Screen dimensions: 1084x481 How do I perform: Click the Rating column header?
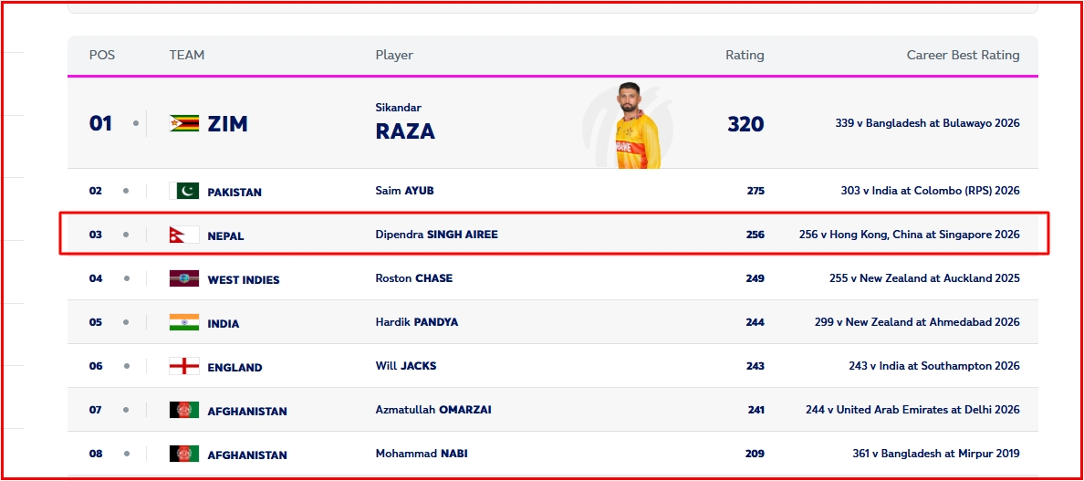click(745, 56)
